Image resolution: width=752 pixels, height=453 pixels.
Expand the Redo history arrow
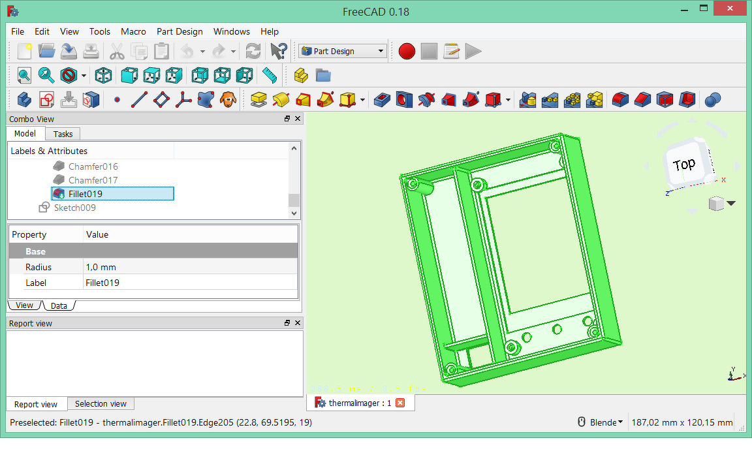234,52
